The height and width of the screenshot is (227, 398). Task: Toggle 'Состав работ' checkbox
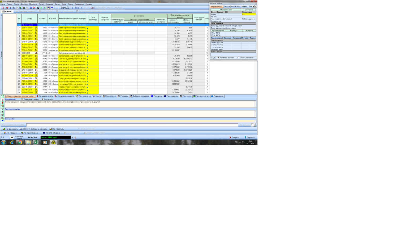coord(43,99)
